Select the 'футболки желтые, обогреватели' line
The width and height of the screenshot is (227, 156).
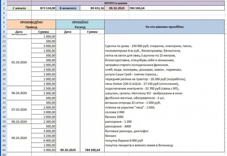[135, 98]
